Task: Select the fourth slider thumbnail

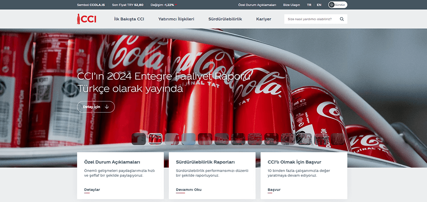Action: point(188,139)
